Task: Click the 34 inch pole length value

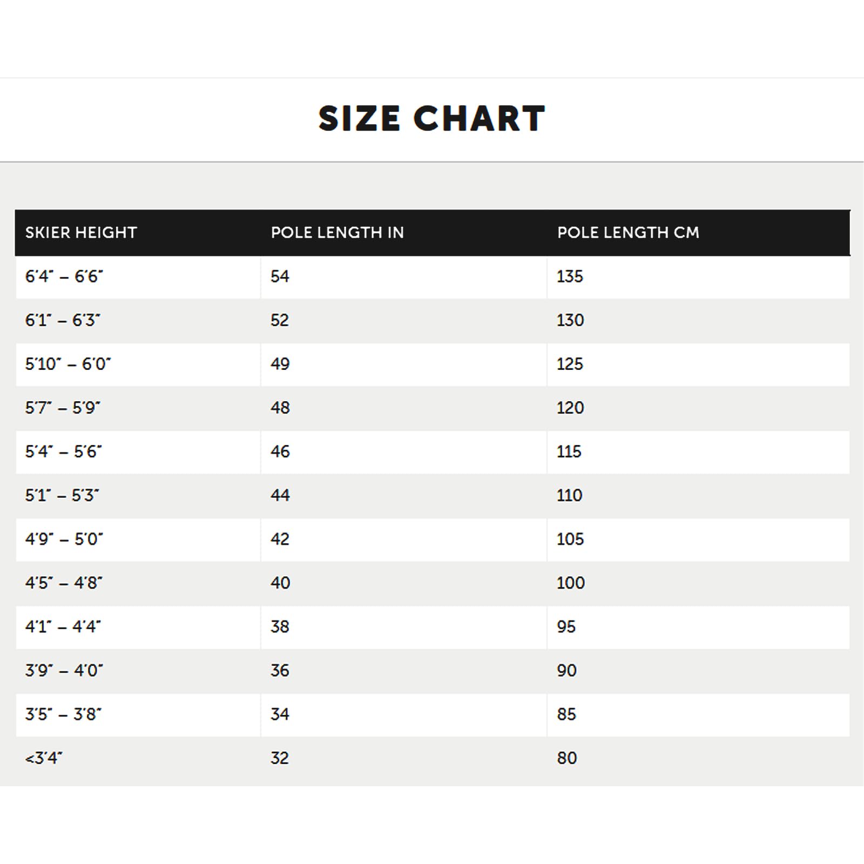Action: coord(280,714)
